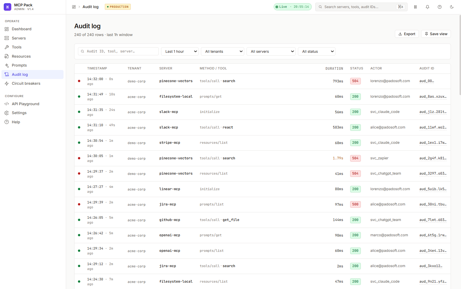Open audit ID aud_9n21.yfz link
This screenshot has width=461, height=289.
click(433, 282)
